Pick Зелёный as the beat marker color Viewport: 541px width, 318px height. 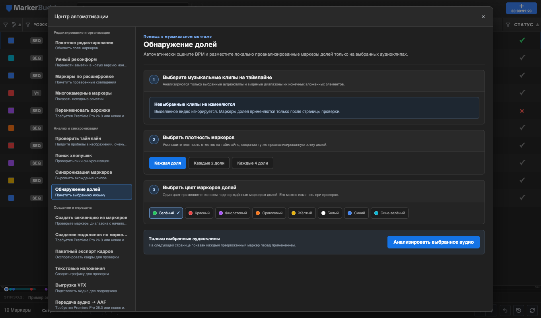166,213
